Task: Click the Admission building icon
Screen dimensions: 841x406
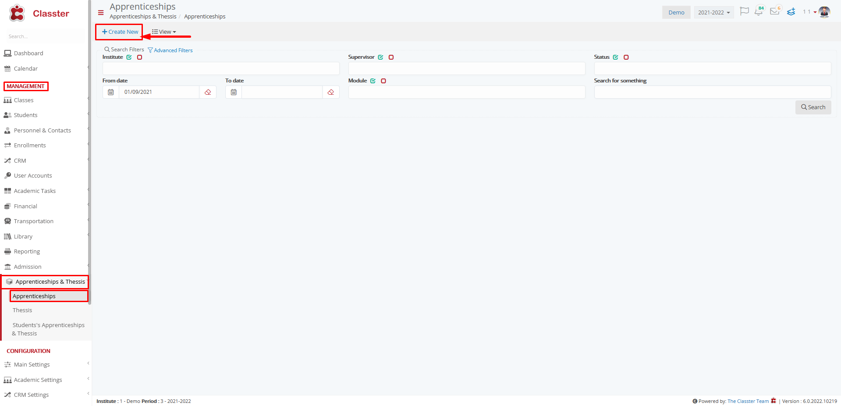Action: 7,267
